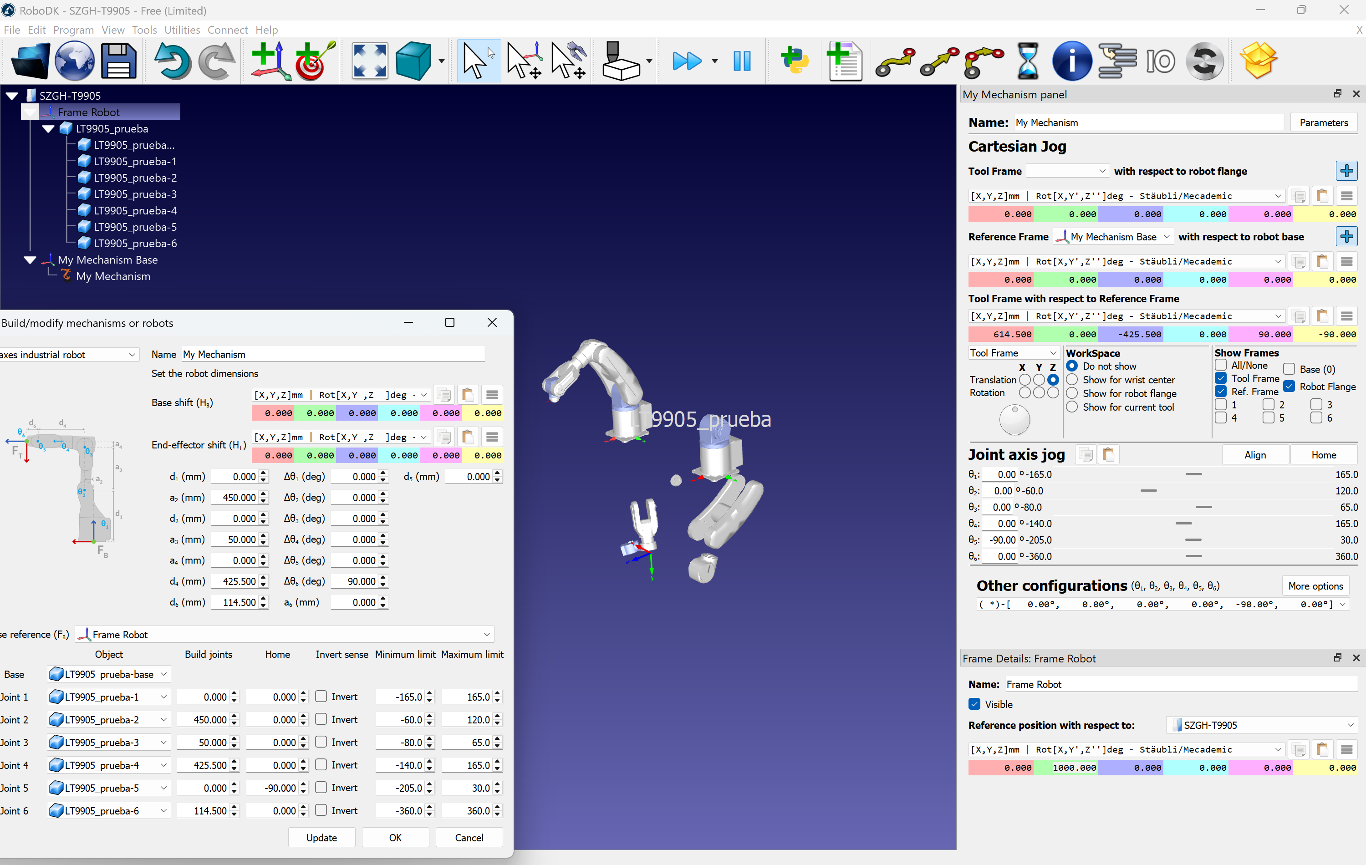Select Show for wrist center radio button

pos(1071,380)
